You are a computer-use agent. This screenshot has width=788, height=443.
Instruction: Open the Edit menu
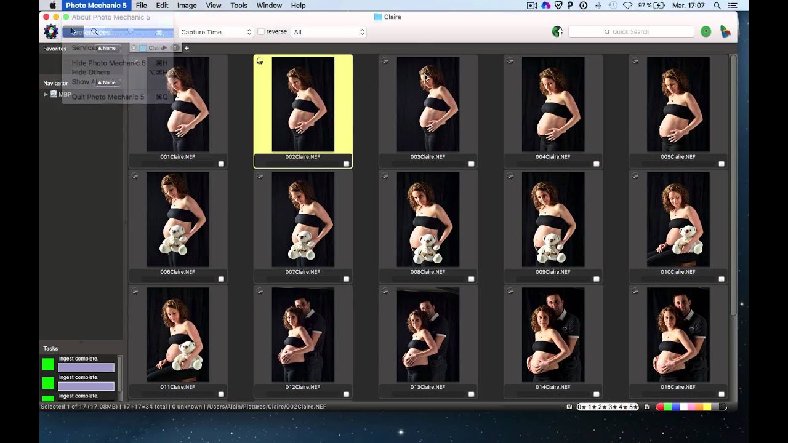[162, 6]
